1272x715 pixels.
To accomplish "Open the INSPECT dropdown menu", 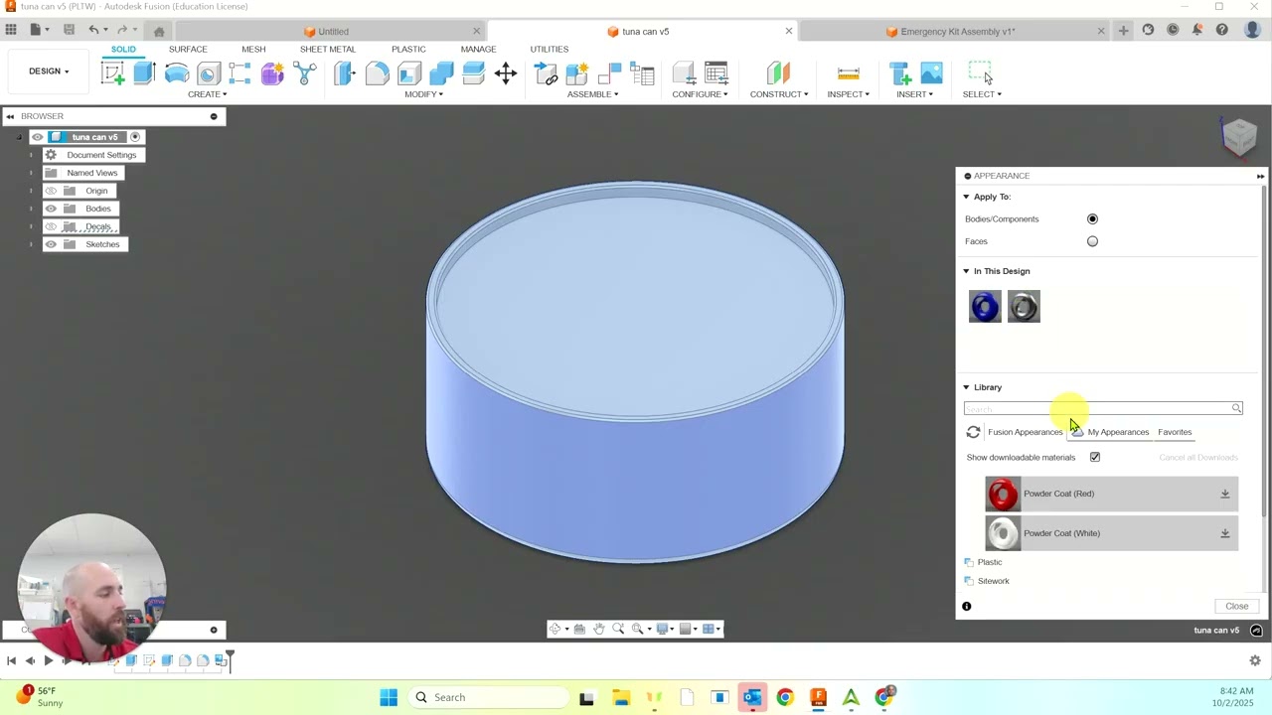I will point(849,94).
